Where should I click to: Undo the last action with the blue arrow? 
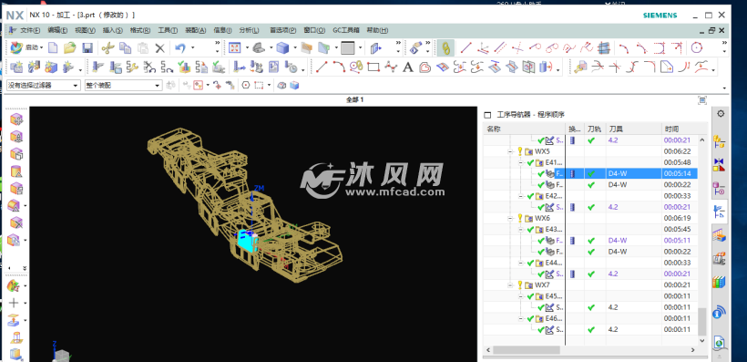pos(180,47)
